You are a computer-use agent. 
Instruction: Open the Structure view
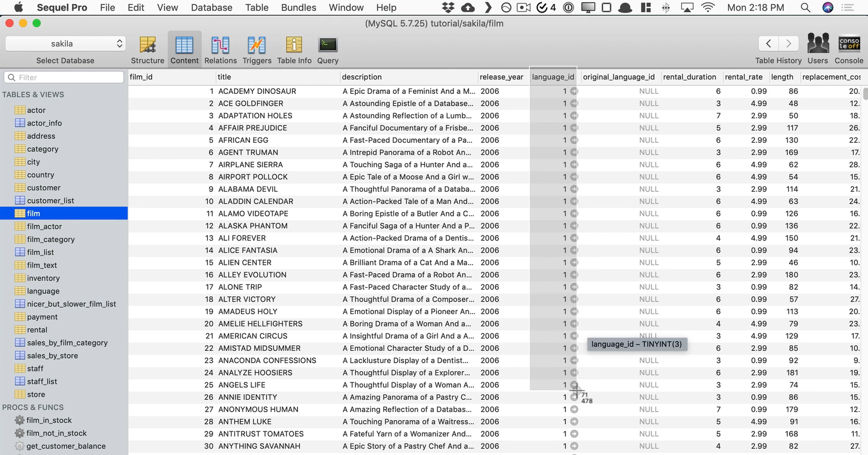(x=147, y=50)
